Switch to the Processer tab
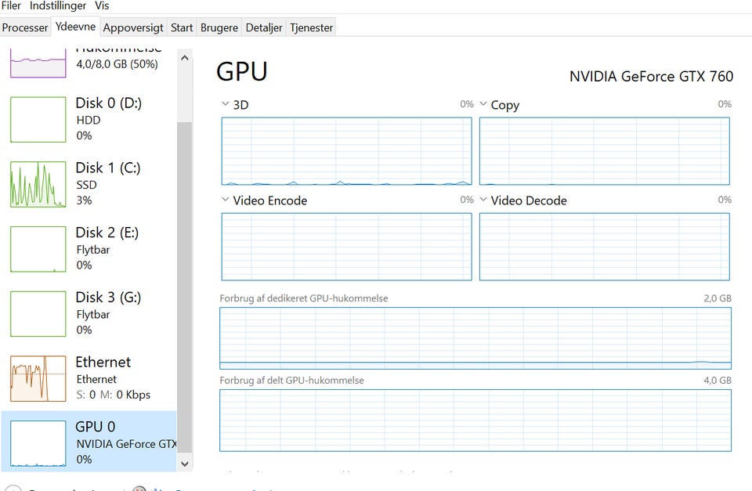Image resolution: width=752 pixels, height=491 pixels. click(25, 27)
